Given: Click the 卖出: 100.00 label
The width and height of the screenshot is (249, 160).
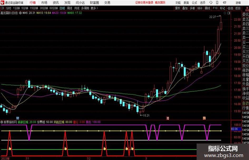Looking at the screenshot, I should pos(93,122).
